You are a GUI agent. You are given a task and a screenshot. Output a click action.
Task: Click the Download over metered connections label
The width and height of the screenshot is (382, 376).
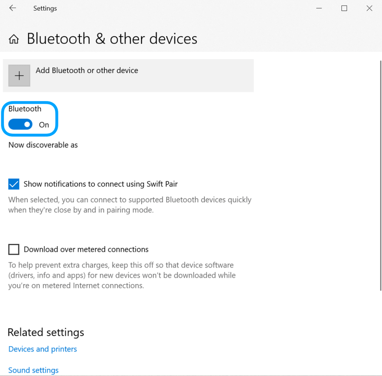pos(86,250)
